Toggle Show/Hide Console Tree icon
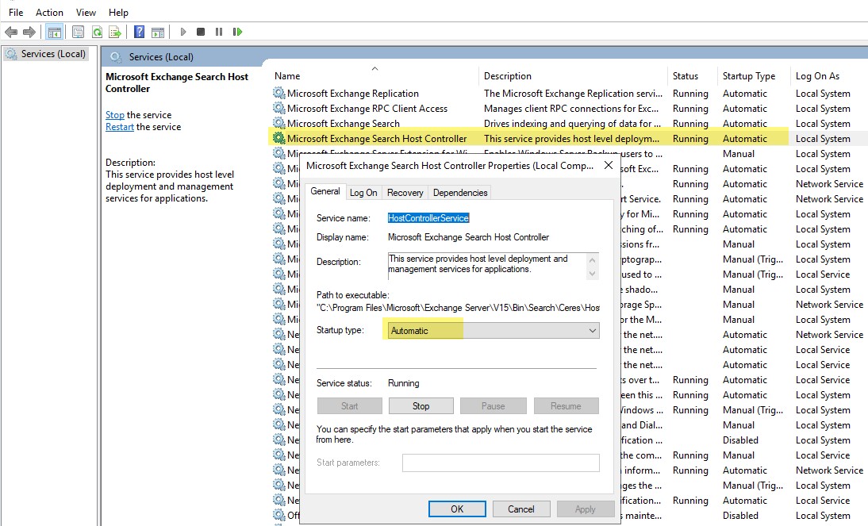Screen dimensions: 868x526 pyautogui.click(x=54, y=32)
